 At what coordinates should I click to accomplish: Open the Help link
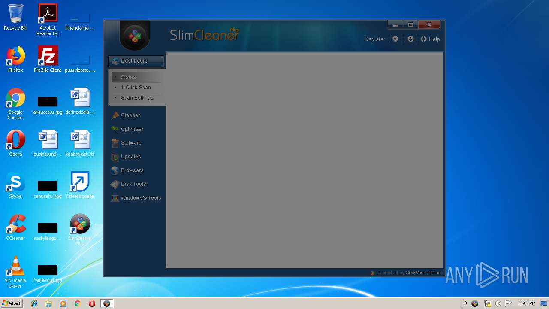click(x=430, y=39)
